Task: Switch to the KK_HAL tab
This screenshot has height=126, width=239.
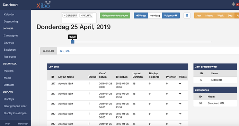Action: click(65, 51)
